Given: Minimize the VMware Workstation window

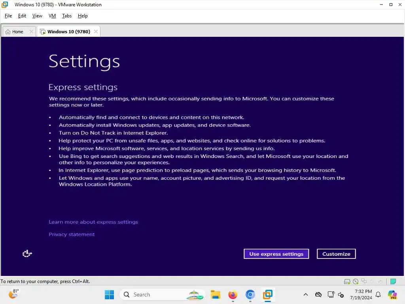Looking at the screenshot, I should pos(381,5).
